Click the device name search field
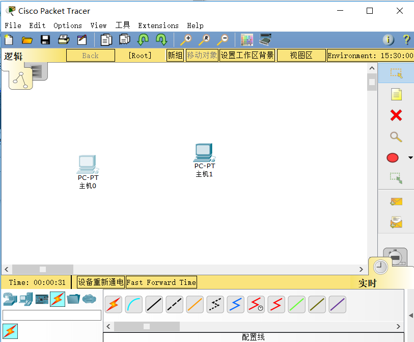The width and height of the screenshot is (414, 342). [52, 315]
